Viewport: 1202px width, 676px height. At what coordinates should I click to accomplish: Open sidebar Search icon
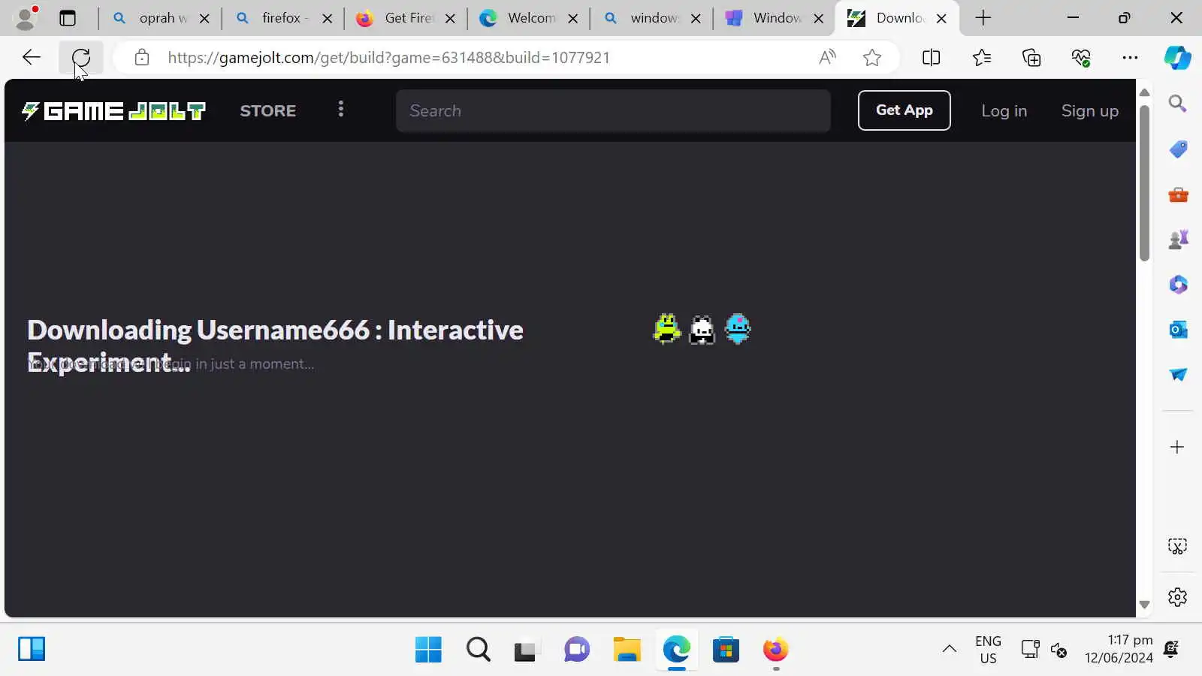tap(1177, 104)
